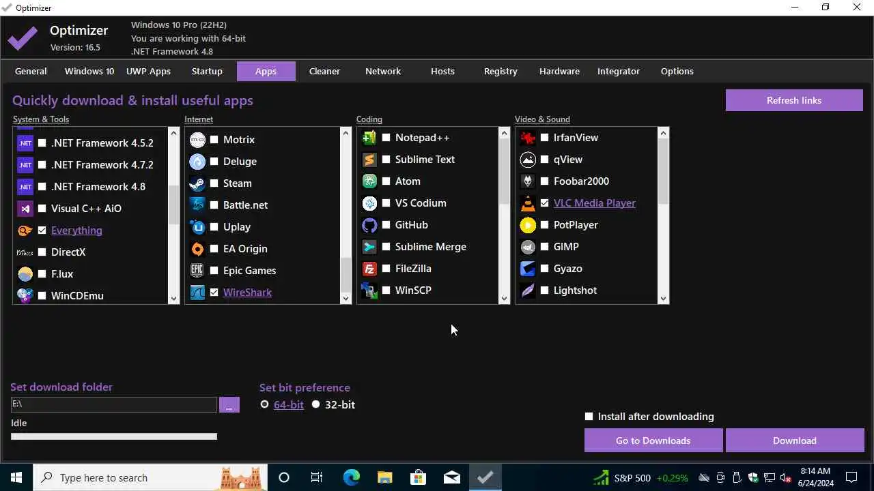Open the General tab
The image size is (874, 491).
(x=31, y=71)
